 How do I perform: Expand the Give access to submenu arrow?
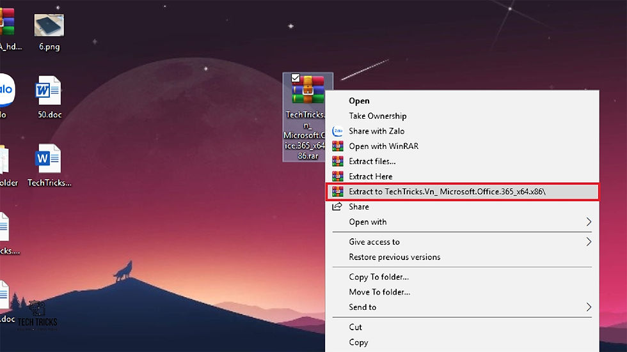(589, 242)
